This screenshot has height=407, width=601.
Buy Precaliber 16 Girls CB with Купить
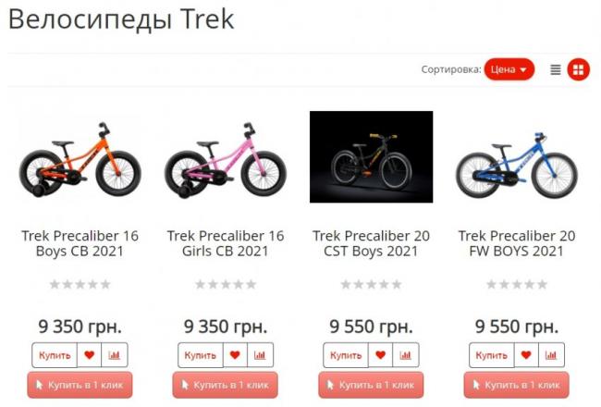(201, 355)
